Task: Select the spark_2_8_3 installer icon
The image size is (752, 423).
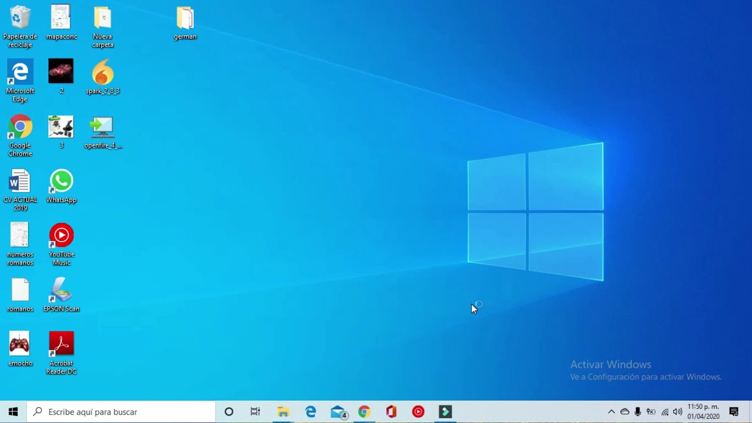Action: (x=102, y=77)
